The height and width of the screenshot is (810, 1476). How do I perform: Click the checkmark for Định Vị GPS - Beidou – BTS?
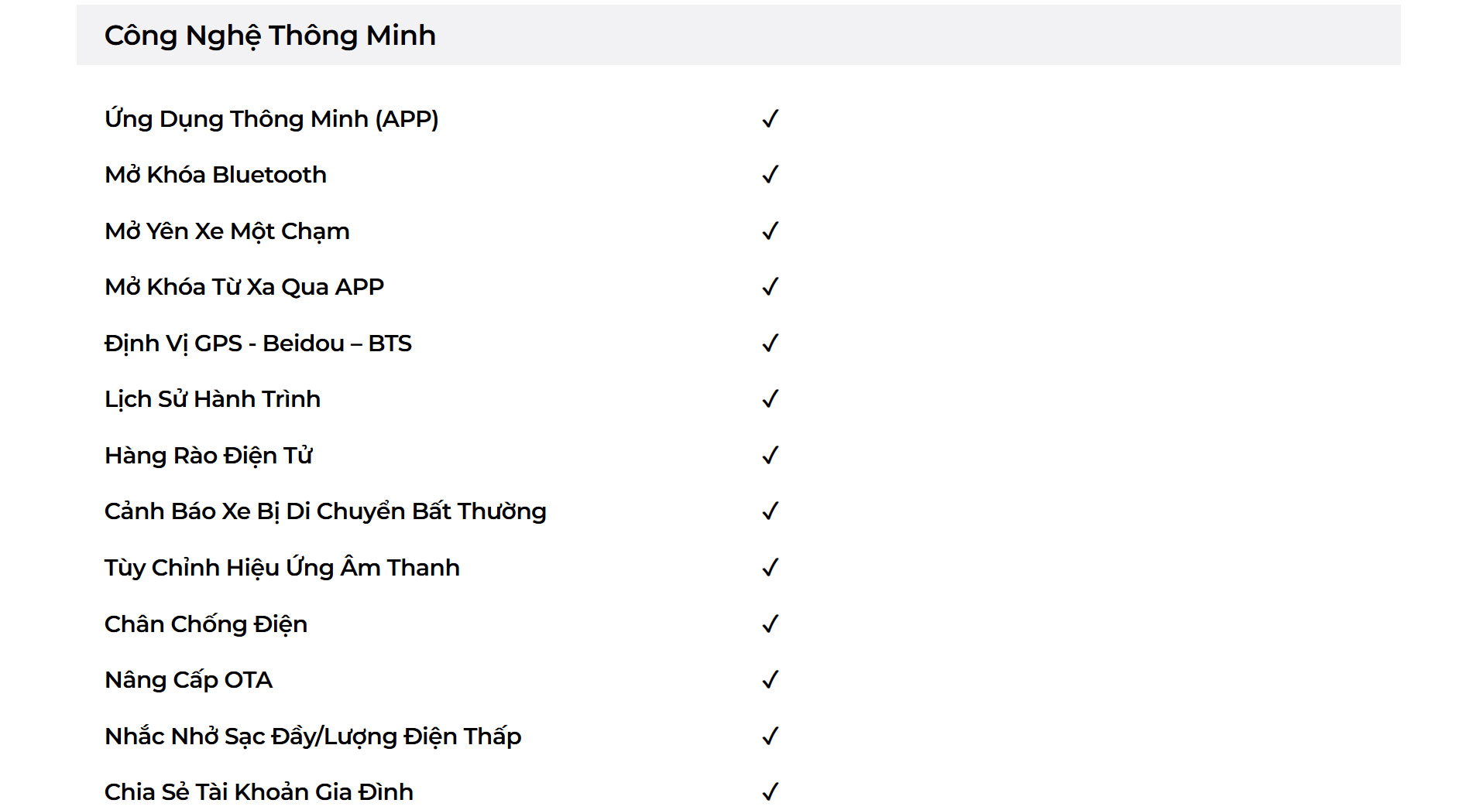coord(770,343)
